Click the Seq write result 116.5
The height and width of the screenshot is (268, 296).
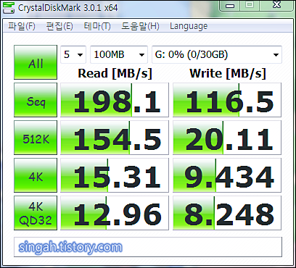coord(227,100)
